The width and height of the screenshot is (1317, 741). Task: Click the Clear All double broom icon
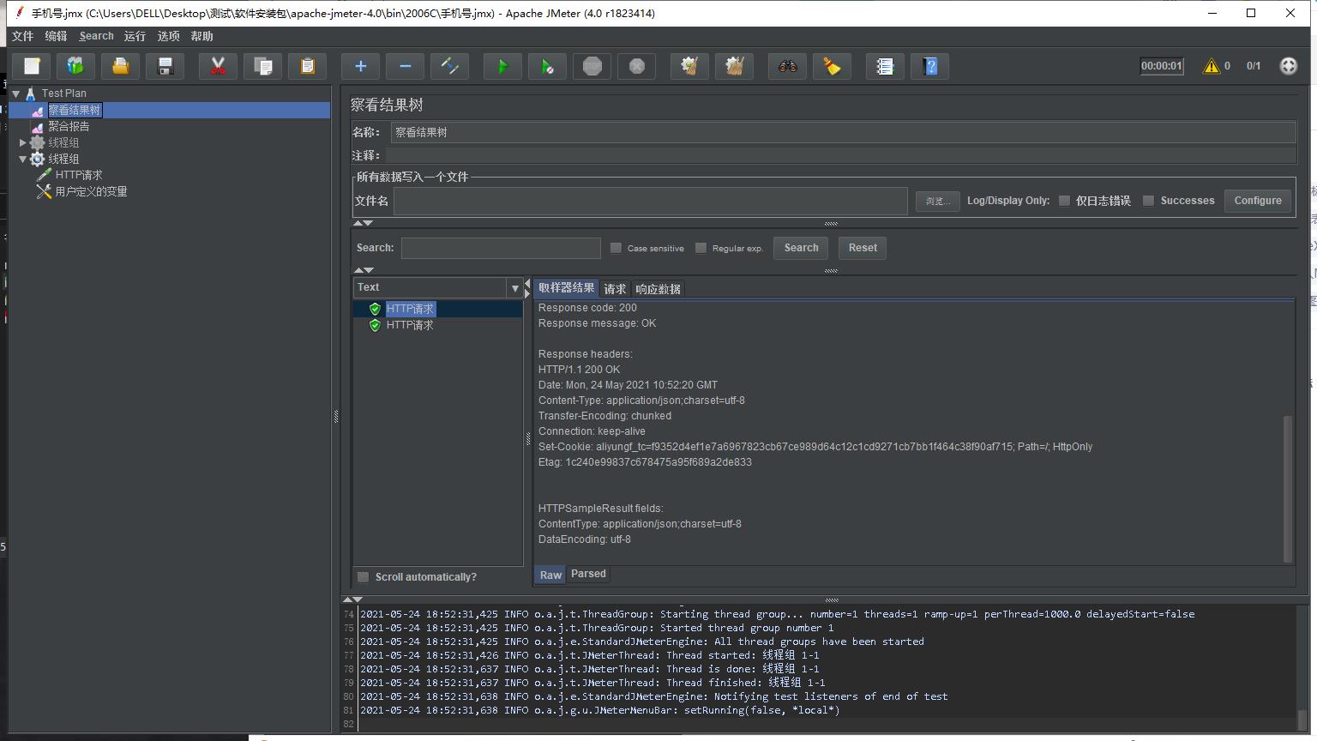click(734, 66)
